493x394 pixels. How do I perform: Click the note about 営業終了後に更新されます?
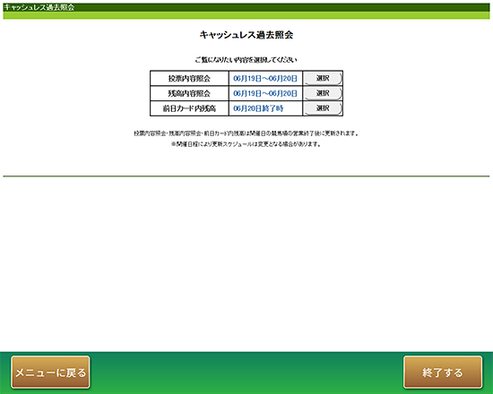click(x=246, y=133)
